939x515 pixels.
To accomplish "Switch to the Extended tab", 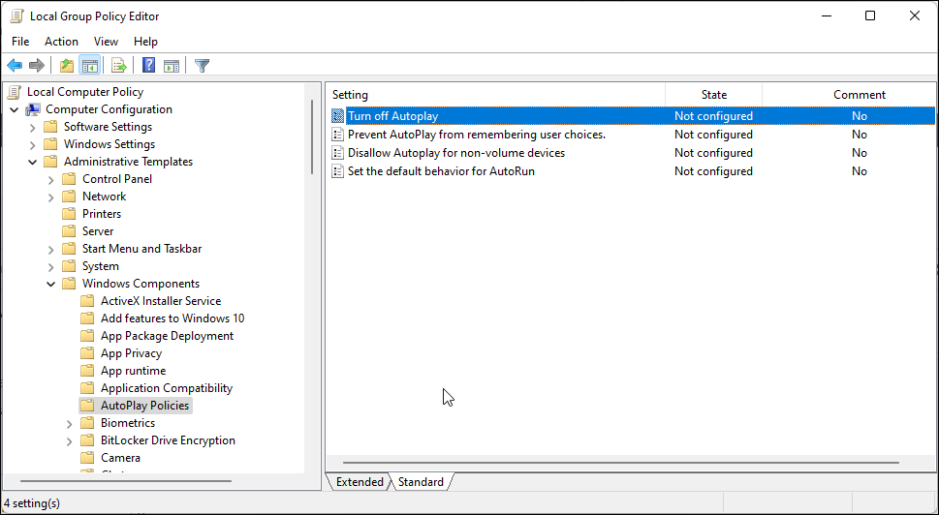I will click(x=360, y=482).
